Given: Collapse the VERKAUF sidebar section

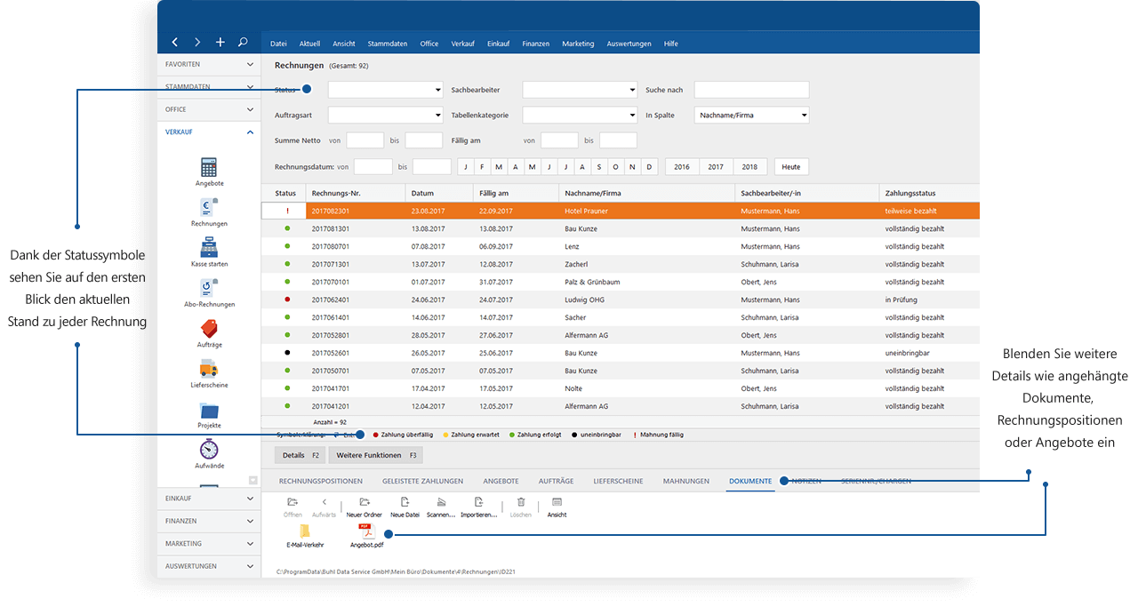Looking at the screenshot, I should point(209,132).
